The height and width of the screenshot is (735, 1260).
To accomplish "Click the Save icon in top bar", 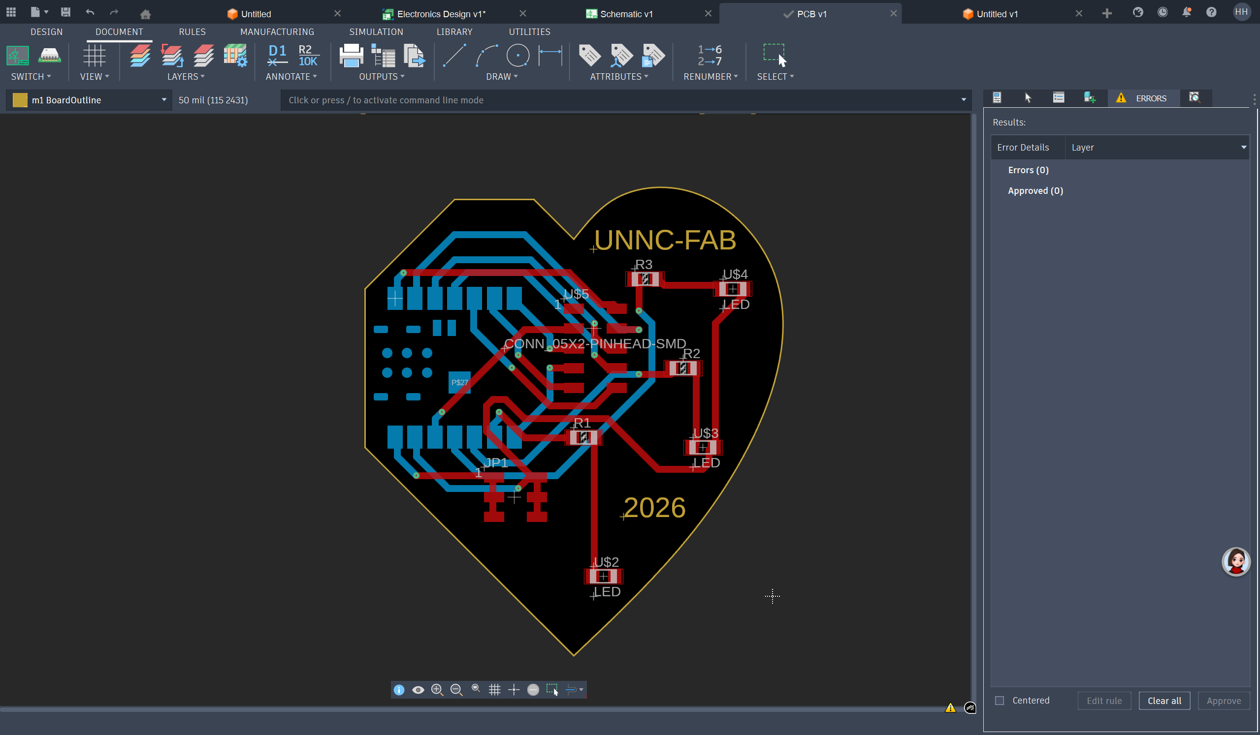I will click(x=65, y=12).
